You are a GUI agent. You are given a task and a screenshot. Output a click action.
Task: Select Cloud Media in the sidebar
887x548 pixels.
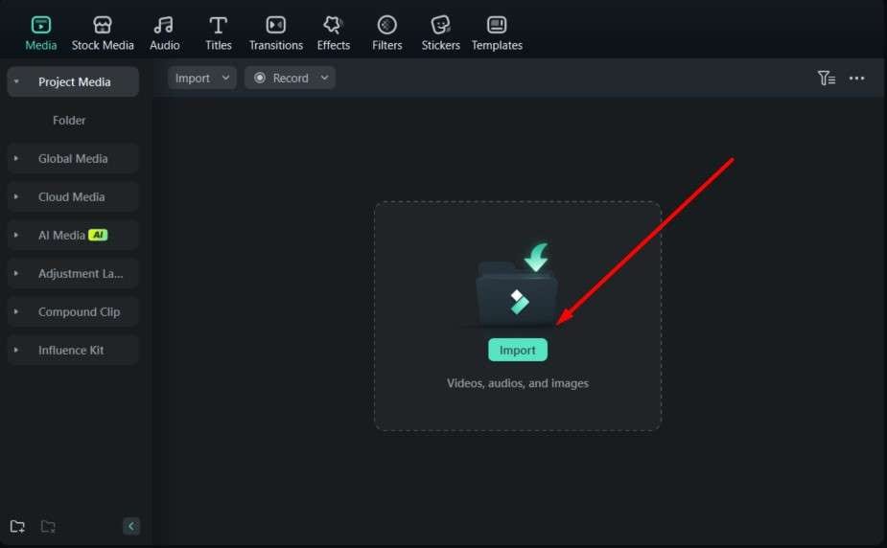click(x=73, y=196)
